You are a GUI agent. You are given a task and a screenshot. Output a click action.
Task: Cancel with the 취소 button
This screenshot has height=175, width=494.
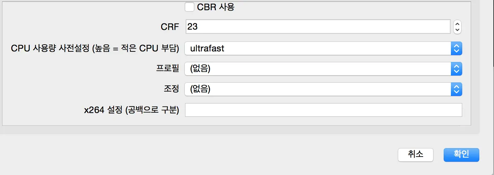[416, 155]
